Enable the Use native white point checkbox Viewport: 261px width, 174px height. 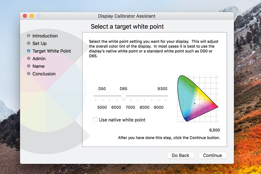[95, 120]
